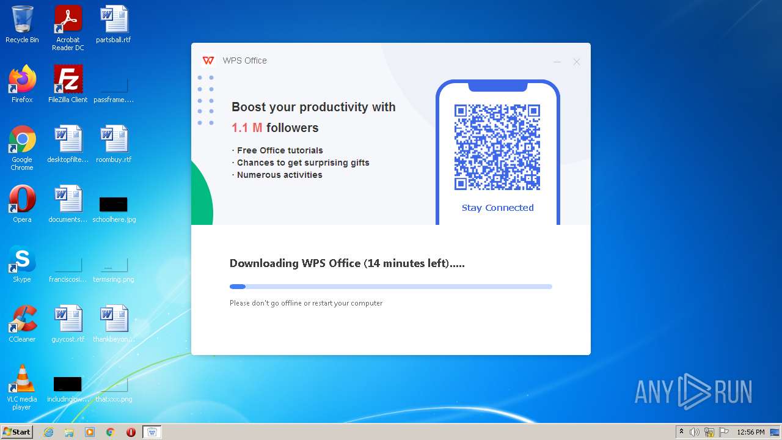Open the volume speaker tray icon
This screenshot has height=440, width=782.
pyautogui.click(x=695, y=432)
